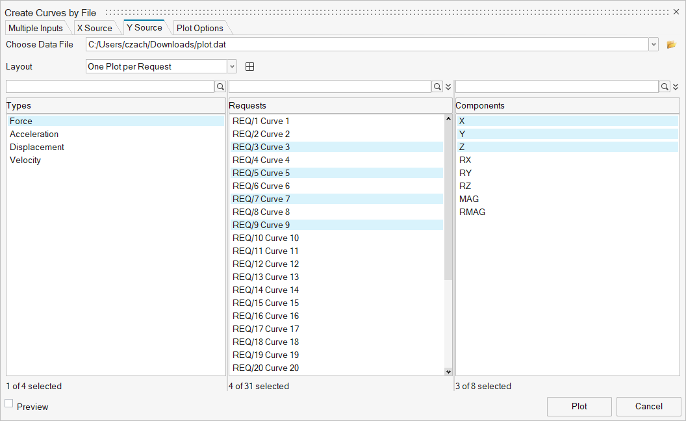Click the Cancel button

point(648,406)
